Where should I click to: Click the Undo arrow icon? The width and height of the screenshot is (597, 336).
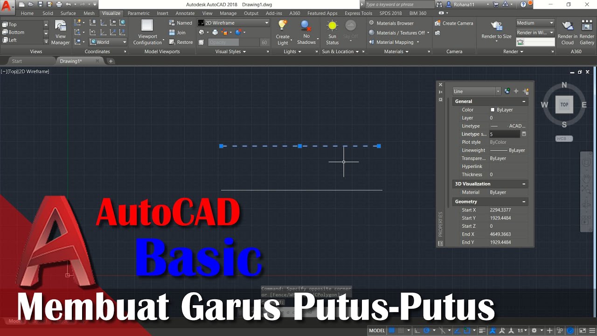(68, 4)
